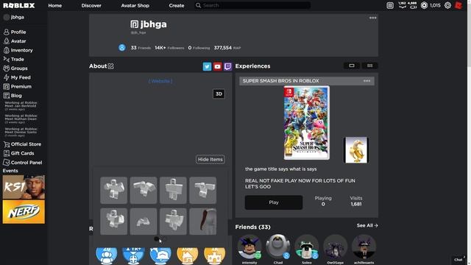Select the first item carousel page dot

pyautogui.click(x=157, y=239)
